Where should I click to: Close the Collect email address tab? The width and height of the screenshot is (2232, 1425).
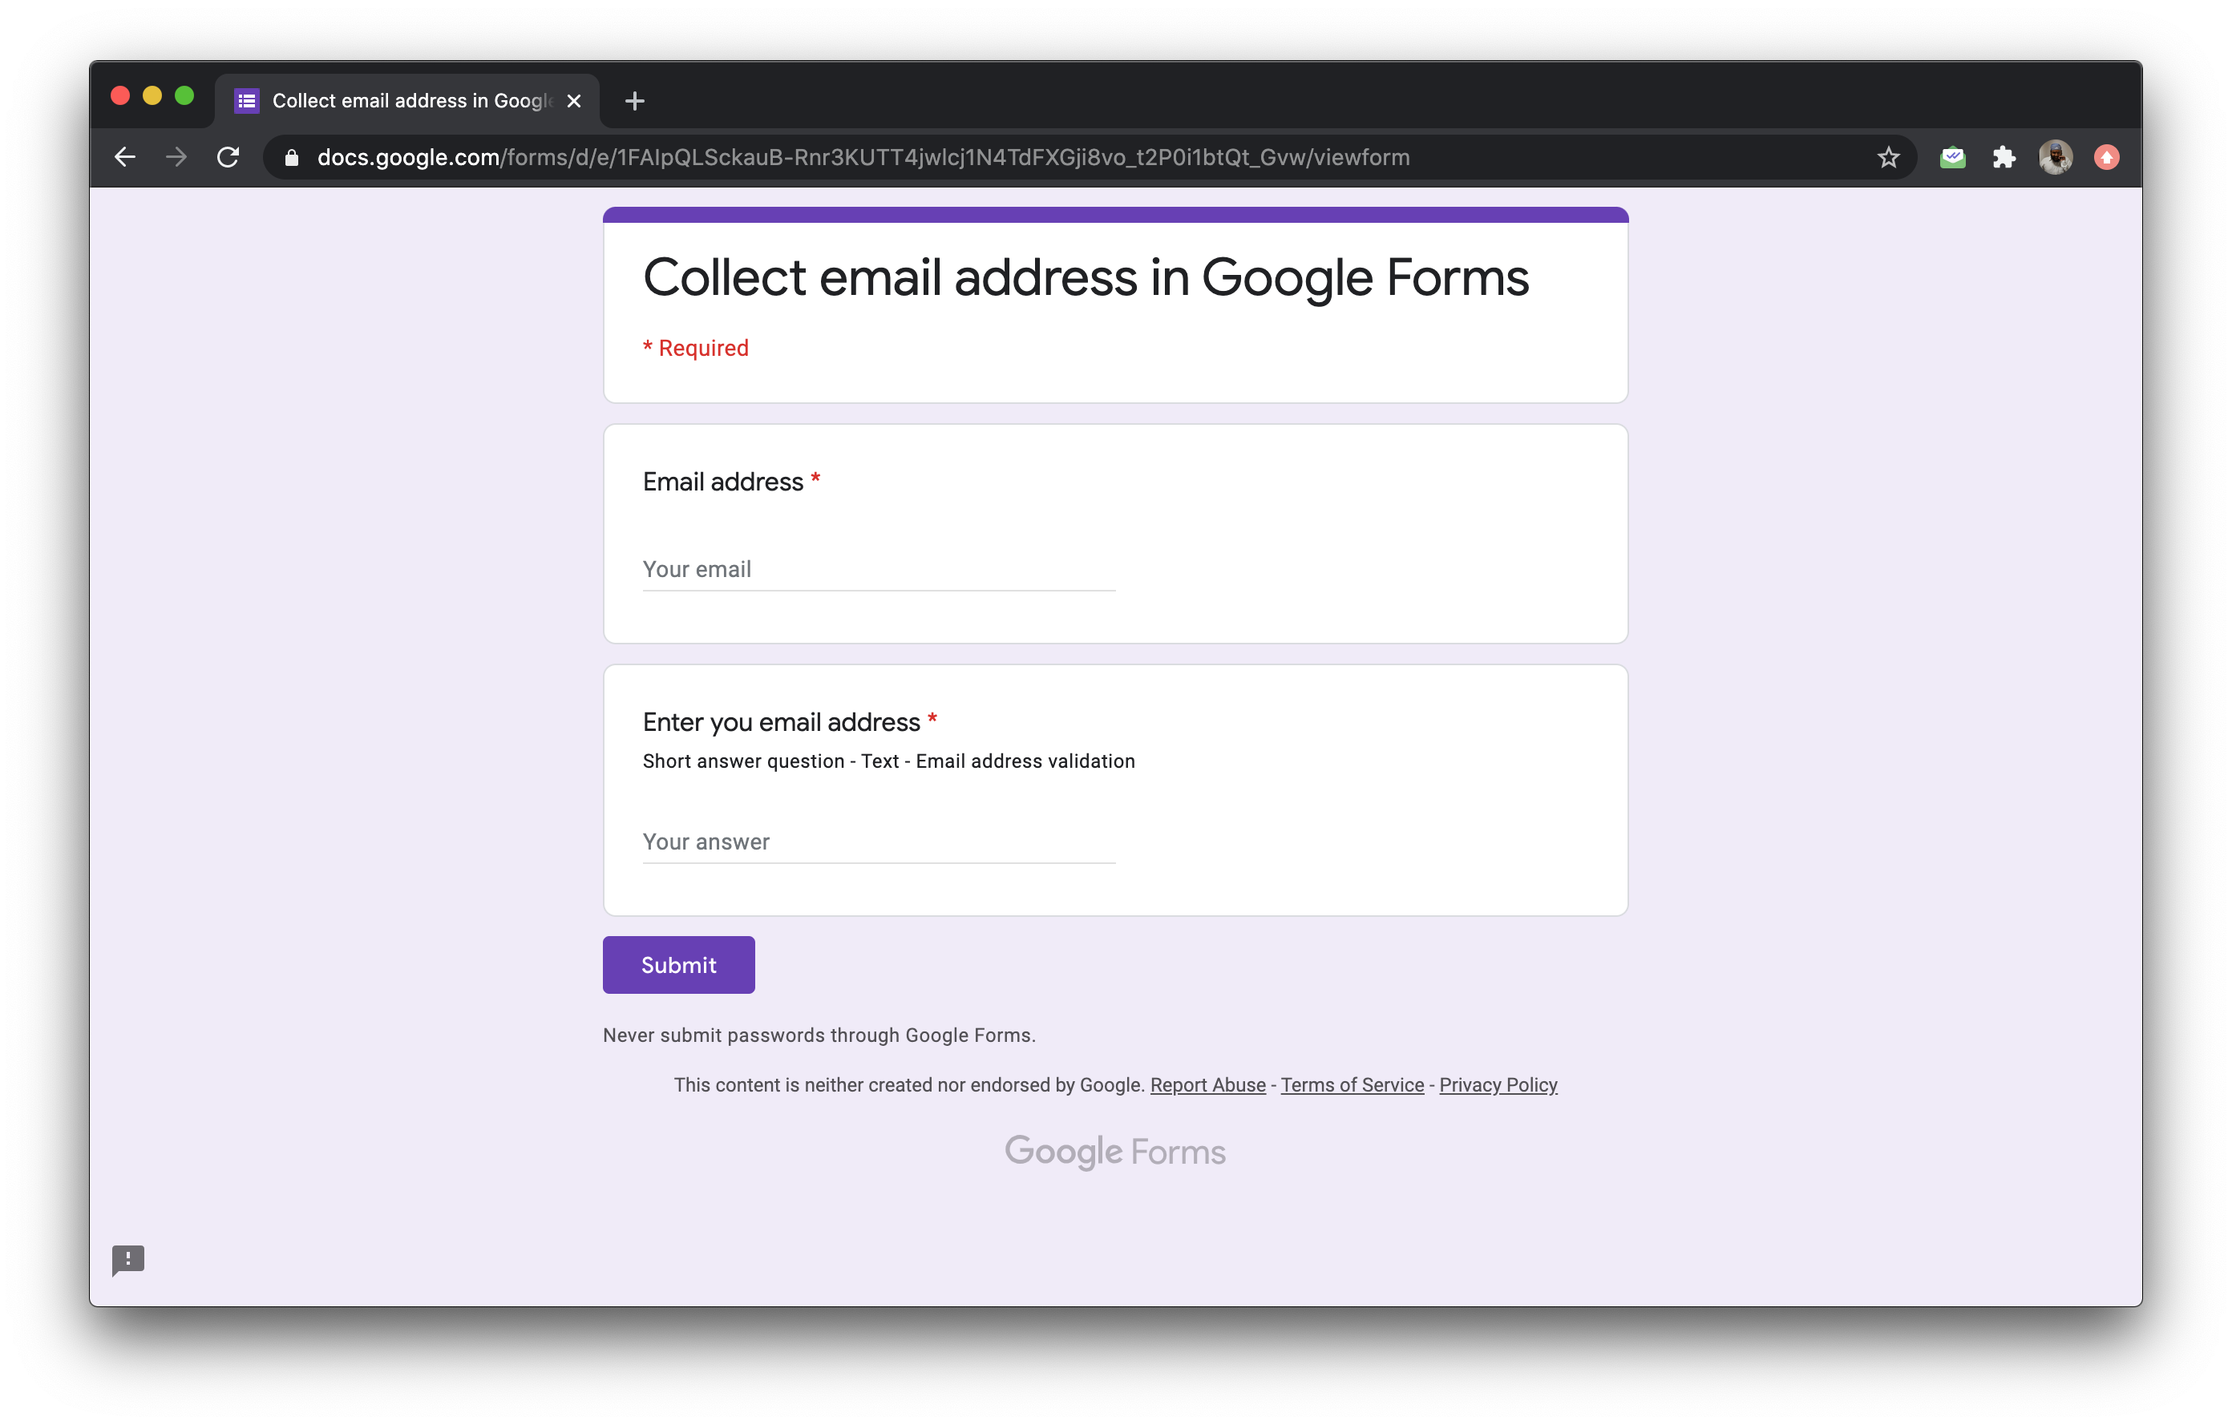tap(574, 101)
